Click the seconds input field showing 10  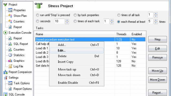point(60,21)
